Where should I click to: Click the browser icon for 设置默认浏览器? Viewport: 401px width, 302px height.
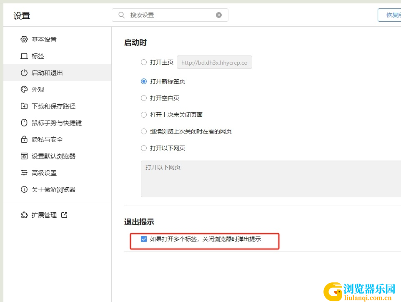point(24,156)
